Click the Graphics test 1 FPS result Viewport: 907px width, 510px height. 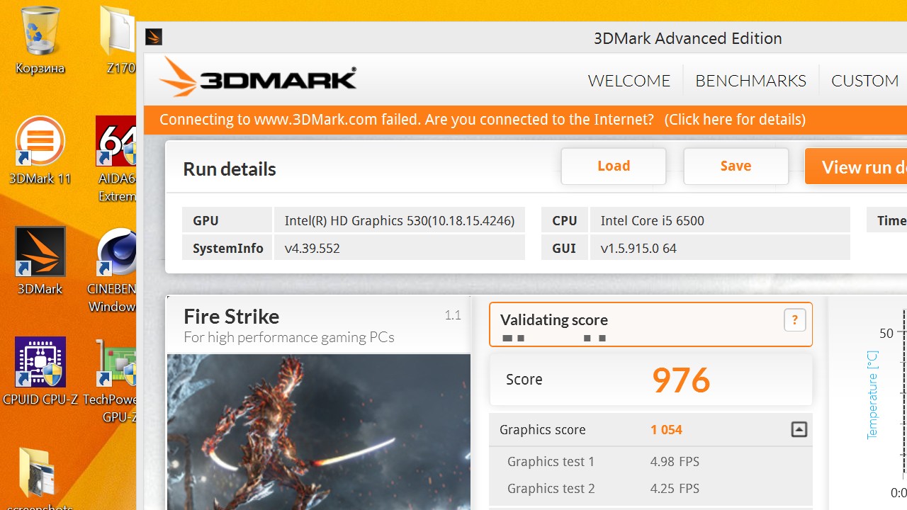point(675,462)
